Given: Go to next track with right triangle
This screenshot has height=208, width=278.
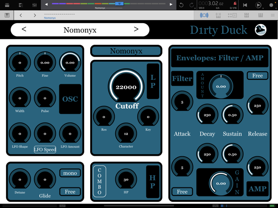Looking at the screenshot, I should [x=171, y=4].
